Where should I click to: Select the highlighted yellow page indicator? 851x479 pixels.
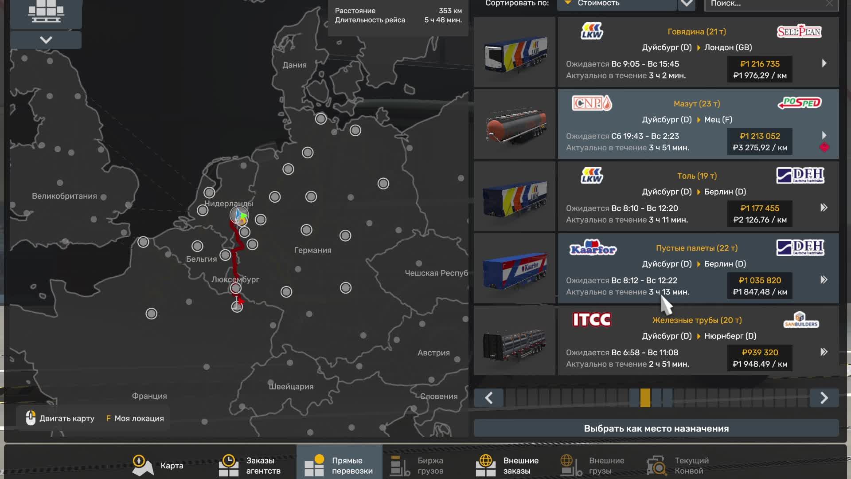pyautogui.click(x=645, y=398)
